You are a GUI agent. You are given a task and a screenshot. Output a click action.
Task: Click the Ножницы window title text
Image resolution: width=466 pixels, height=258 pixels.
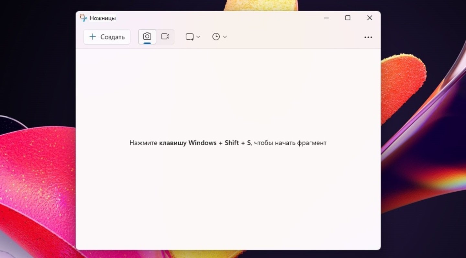103,18
